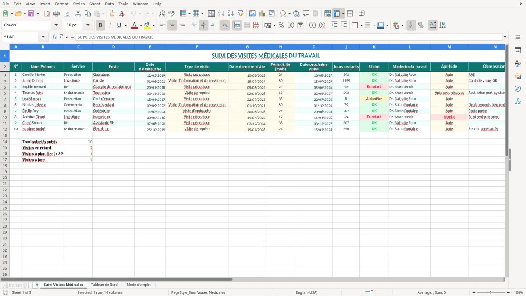Toggle Align Left
This screenshot has height=296, width=526.
[163, 25]
